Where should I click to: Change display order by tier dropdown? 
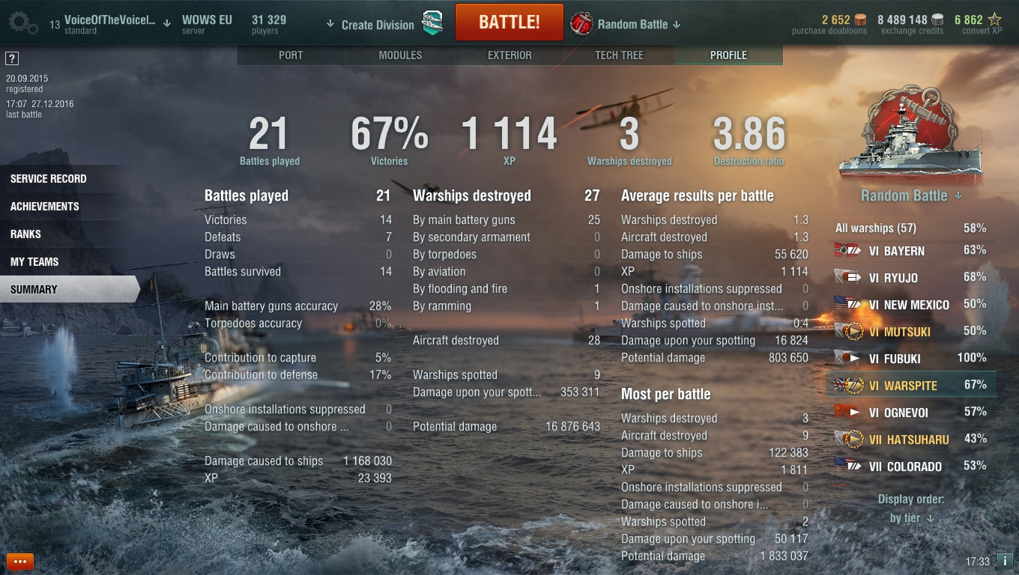click(912, 518)
